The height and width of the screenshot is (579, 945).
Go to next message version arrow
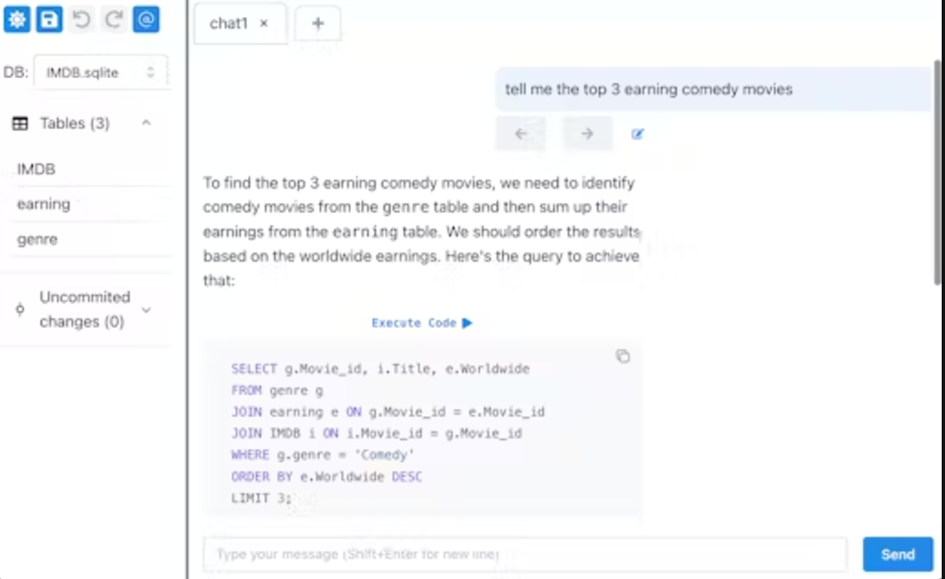[587, 133]
